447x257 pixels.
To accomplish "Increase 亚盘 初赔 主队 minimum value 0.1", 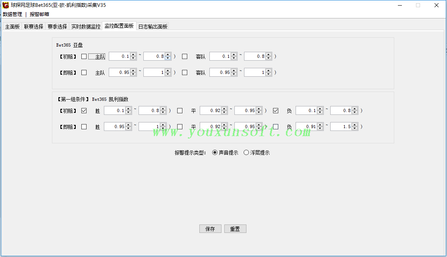I will pyautogui.click(x=133, y=55).
